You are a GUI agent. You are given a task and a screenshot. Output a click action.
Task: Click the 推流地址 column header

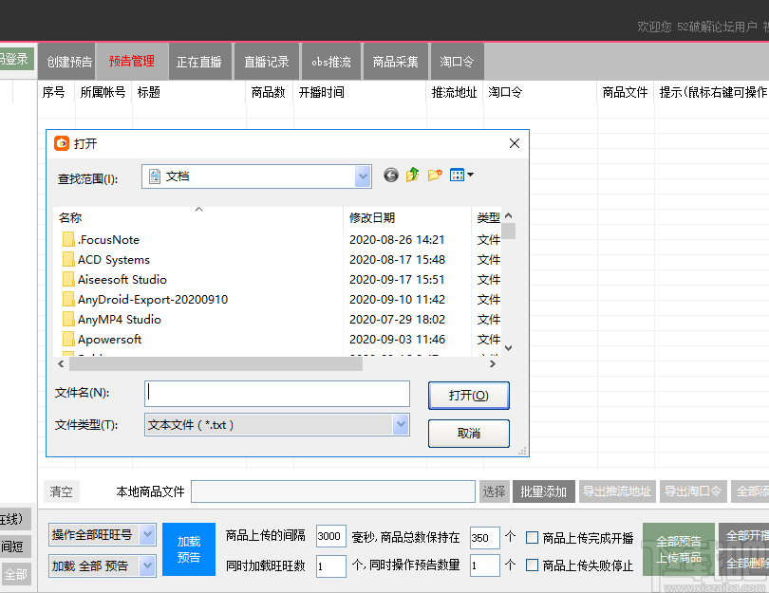coord(454,92)
